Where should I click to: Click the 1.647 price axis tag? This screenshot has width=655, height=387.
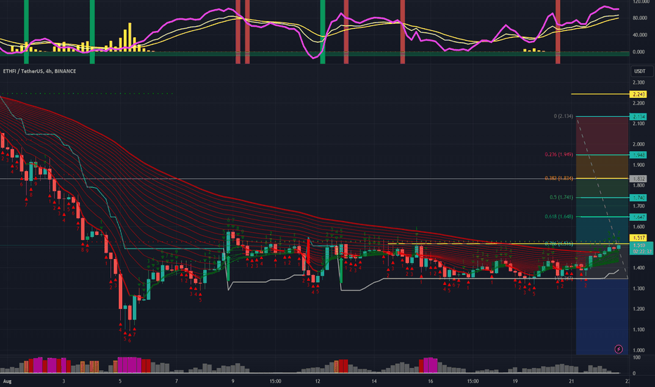click(x=638, y=217)
